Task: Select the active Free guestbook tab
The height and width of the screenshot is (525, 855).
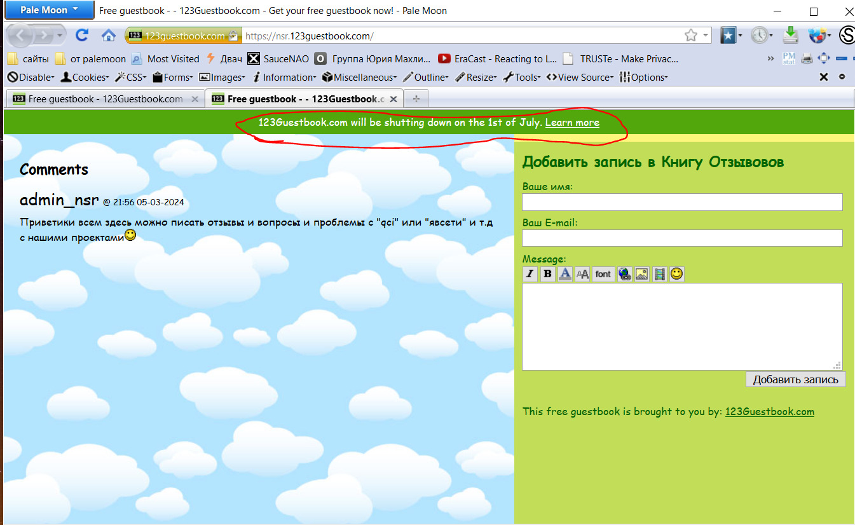Action: click(x=304, y=99)
